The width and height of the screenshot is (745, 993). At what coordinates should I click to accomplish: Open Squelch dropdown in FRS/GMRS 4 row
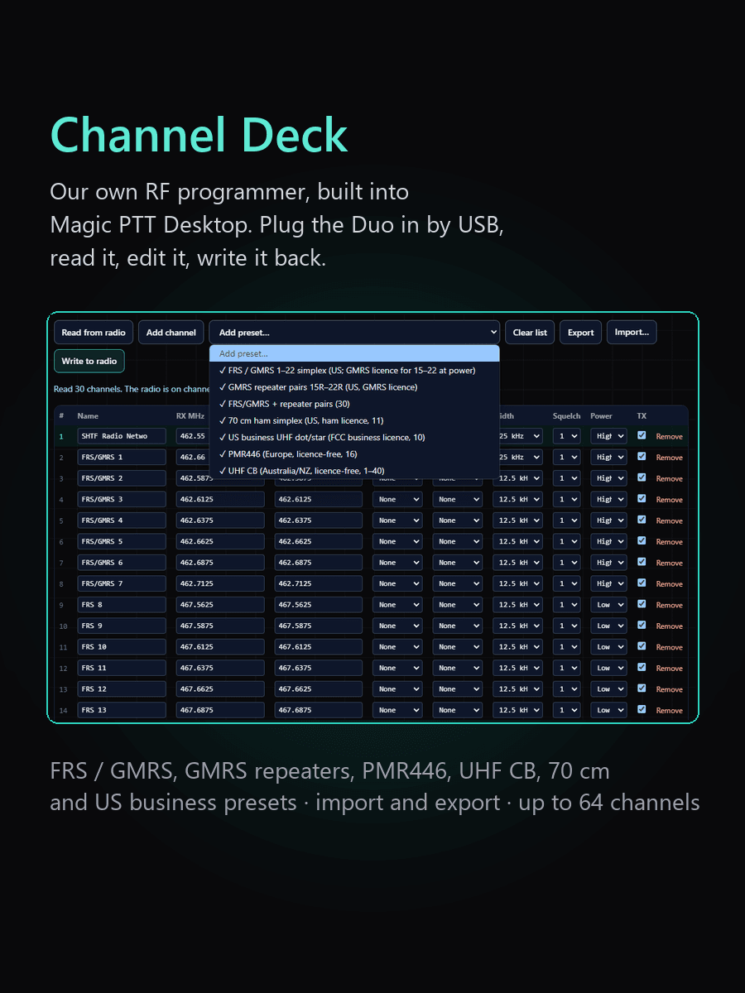(567, 520)
